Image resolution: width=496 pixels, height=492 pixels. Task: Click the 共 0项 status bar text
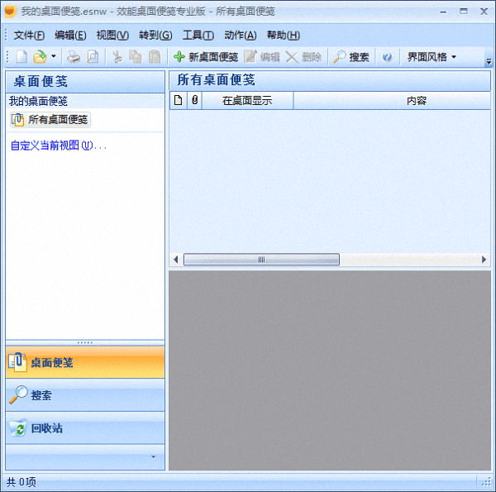point(21,482)
